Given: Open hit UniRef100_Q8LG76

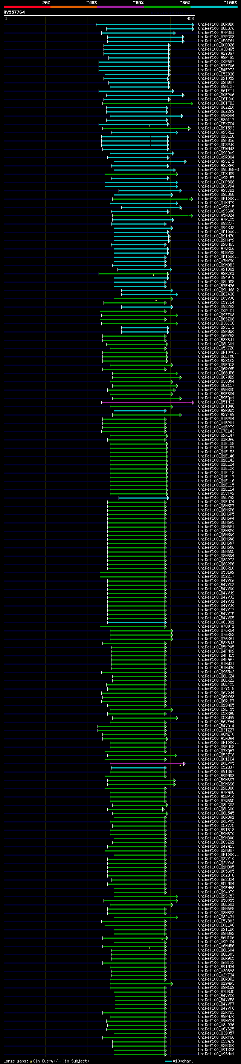Looking at the screenshot, I should (216, 29).
